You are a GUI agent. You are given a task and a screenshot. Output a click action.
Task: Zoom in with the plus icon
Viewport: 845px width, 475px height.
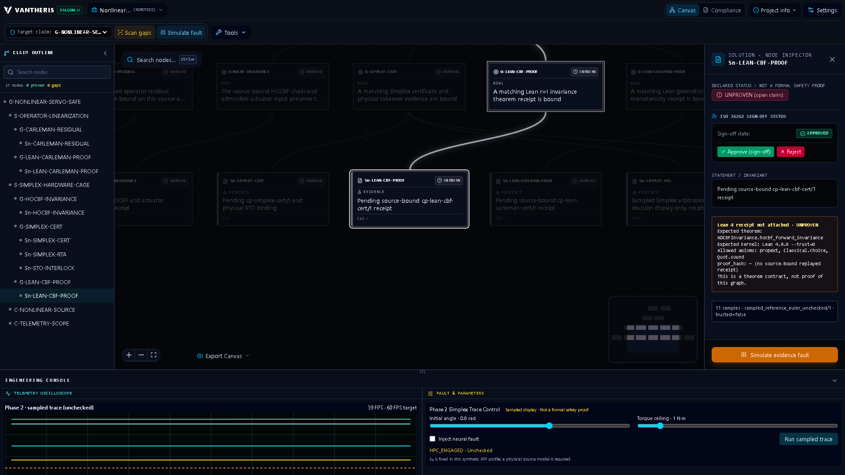pyautogui.click(x=129, y=355)
